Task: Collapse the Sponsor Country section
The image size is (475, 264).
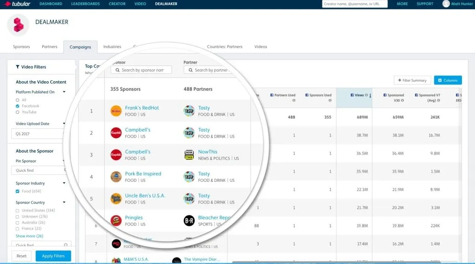Action: click(64, 202)
